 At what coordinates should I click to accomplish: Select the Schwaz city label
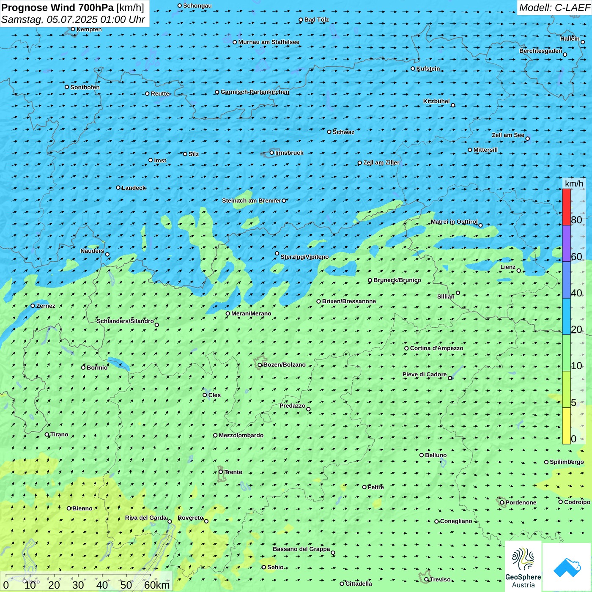[x=343, y=132]
